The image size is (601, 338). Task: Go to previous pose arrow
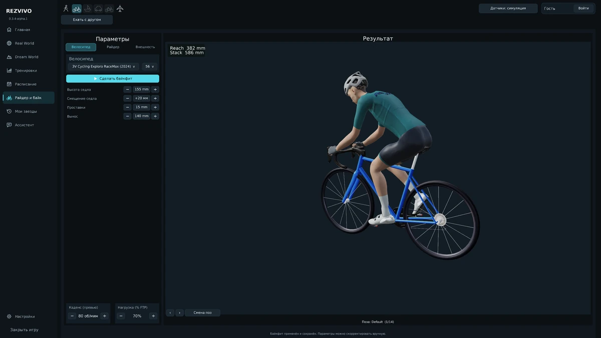(x=170, y=312)
